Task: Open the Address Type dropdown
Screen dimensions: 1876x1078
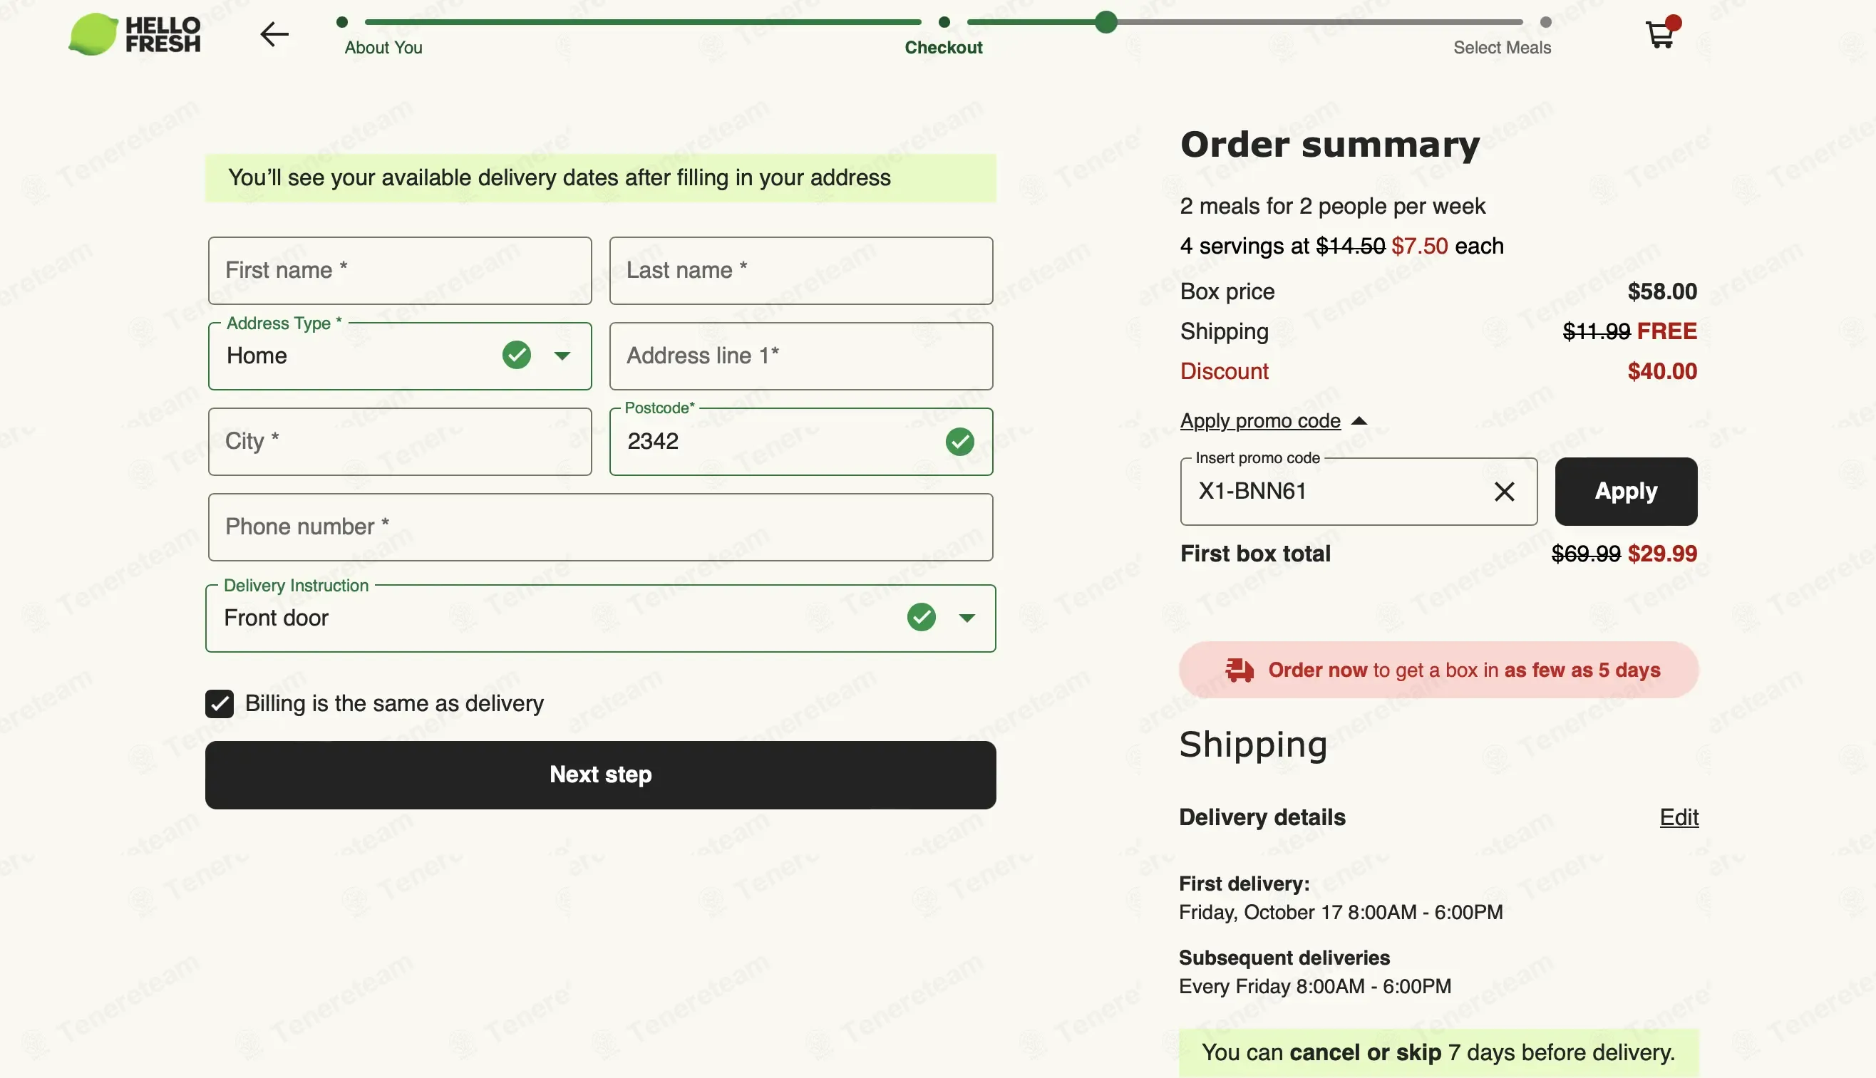Action: pyautogui.click(x=563, y=356)
